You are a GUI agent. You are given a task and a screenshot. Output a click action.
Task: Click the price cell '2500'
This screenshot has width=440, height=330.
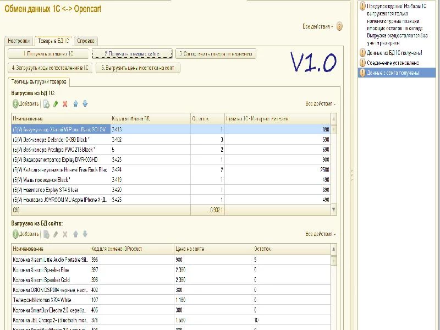(x=278, y=170)
